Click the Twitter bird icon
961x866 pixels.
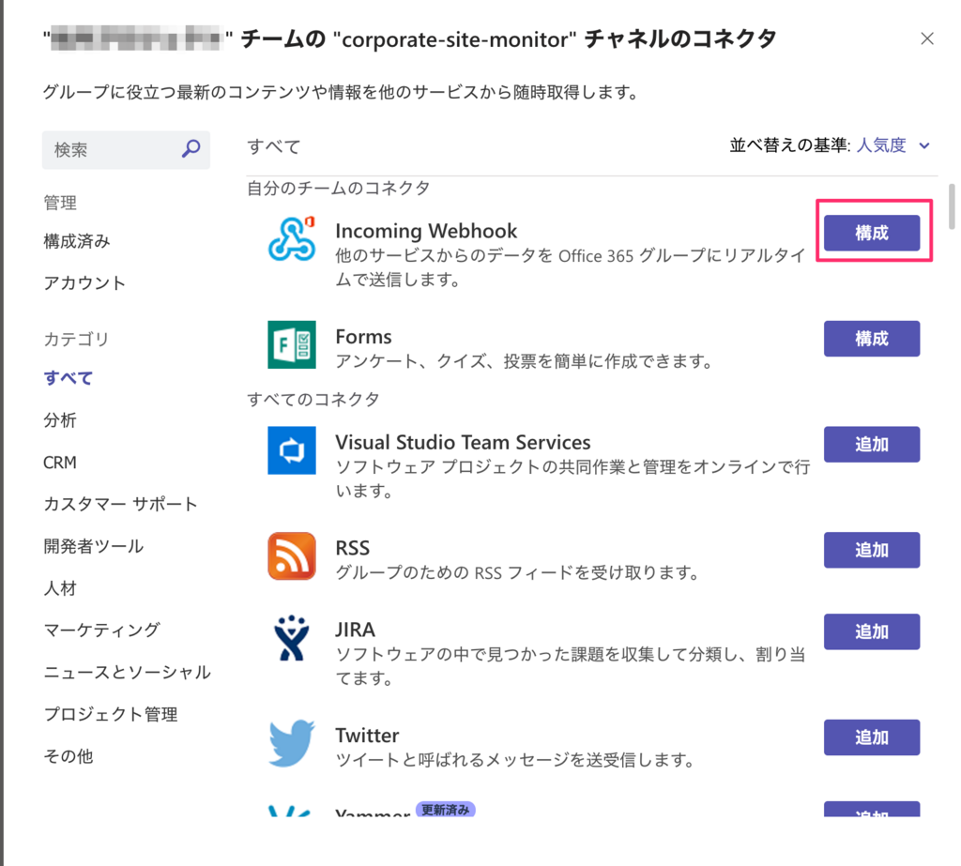coord(292,743)
